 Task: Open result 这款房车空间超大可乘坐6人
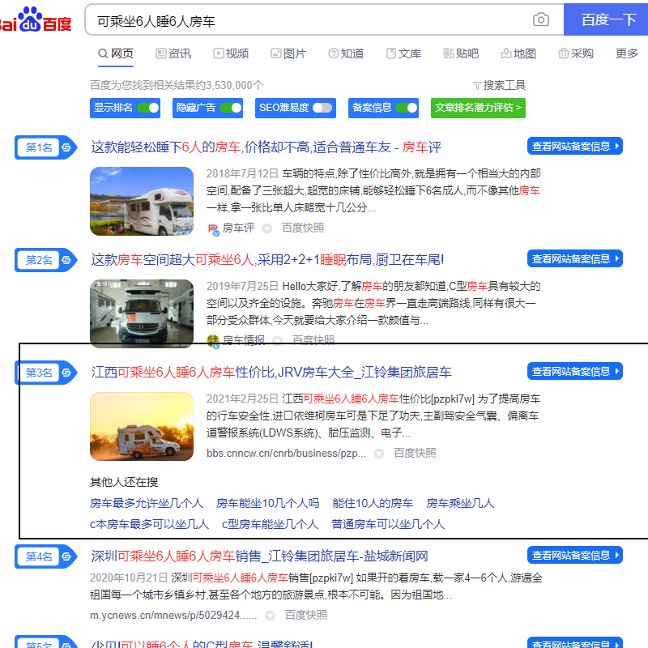pos(267,260)
